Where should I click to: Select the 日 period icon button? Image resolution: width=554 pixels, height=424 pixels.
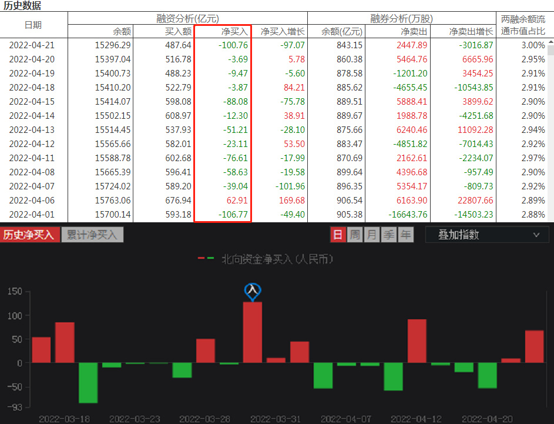(339, 234)
